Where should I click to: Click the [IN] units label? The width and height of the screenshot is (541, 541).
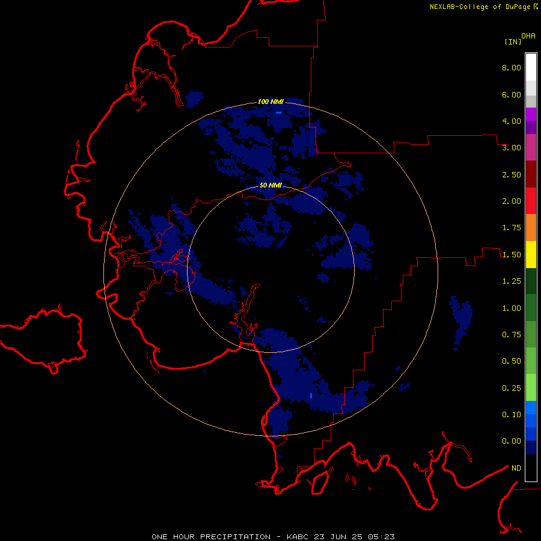pyautogui.click(x=513, y=41)
